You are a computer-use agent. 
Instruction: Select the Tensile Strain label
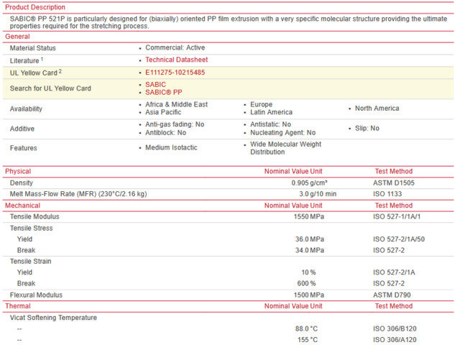[x=30, y=262]
